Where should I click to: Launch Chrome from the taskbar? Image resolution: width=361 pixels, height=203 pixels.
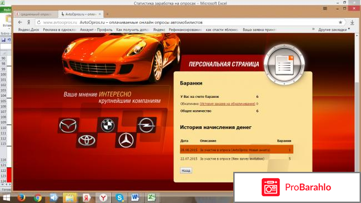pyautogui.click(x=38, y=197)
